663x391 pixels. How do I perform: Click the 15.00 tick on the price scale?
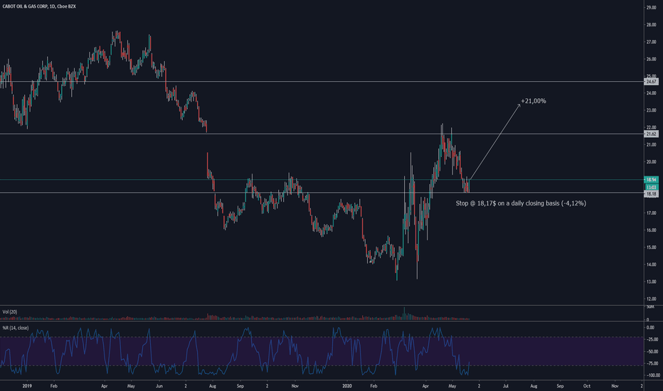(651, 247)
